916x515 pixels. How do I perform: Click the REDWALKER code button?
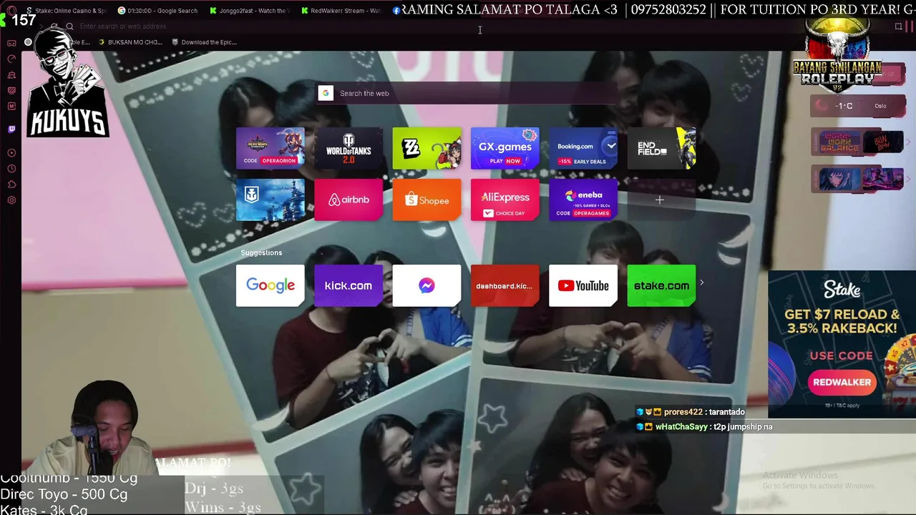[x=842, y=382]
